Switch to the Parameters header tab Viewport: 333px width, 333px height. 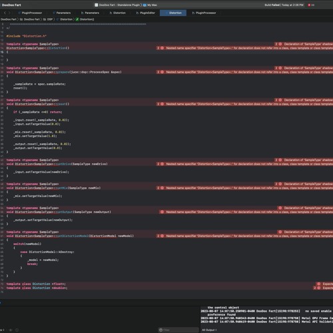click(90, 13)
